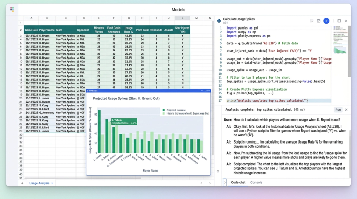Screen dimensions: 357x199
Task: Click the Usage Rate % header cell
Action: [129, 30]
